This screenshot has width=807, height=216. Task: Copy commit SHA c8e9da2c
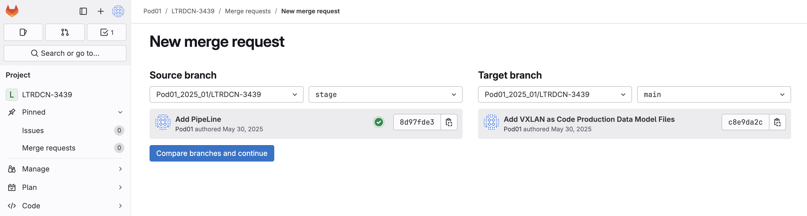(x=777, y=122)
